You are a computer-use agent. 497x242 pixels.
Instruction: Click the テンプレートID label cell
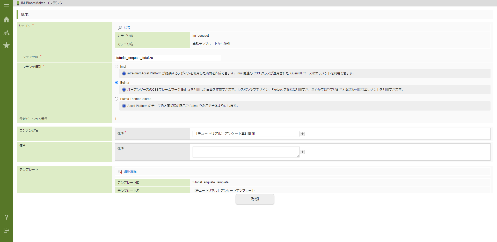(152, 183)
